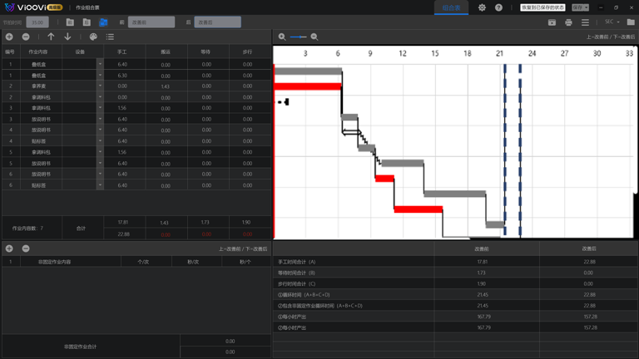Select blue dashed line nearest tick 24
The height and width of the screenshot is (359, 639).
pyautogui.click(x=520, y=150)
